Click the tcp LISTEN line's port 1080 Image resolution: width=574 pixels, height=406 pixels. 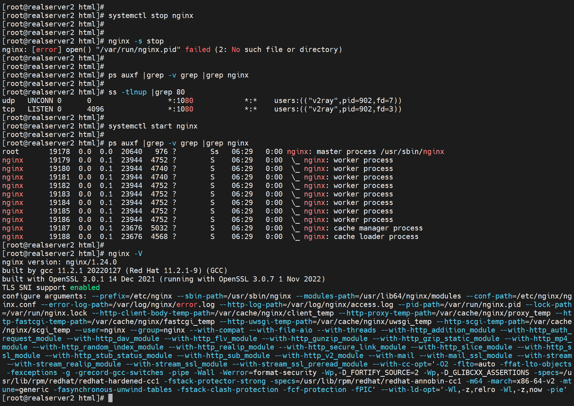pos(185,109)
